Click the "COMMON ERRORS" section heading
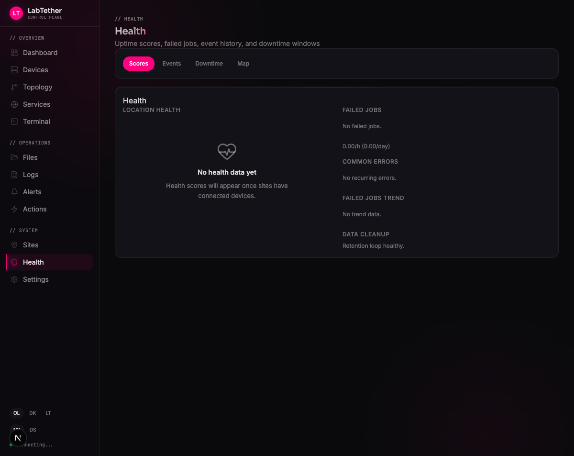 point(370,162)
